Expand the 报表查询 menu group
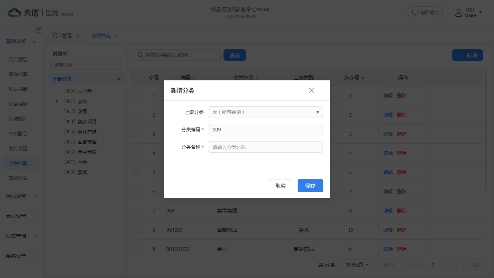This screenshot has height=278, width=494. coord(21,236)
